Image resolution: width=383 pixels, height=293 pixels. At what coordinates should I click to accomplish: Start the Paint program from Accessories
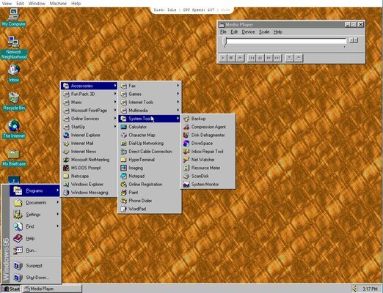tap(150, 193)
